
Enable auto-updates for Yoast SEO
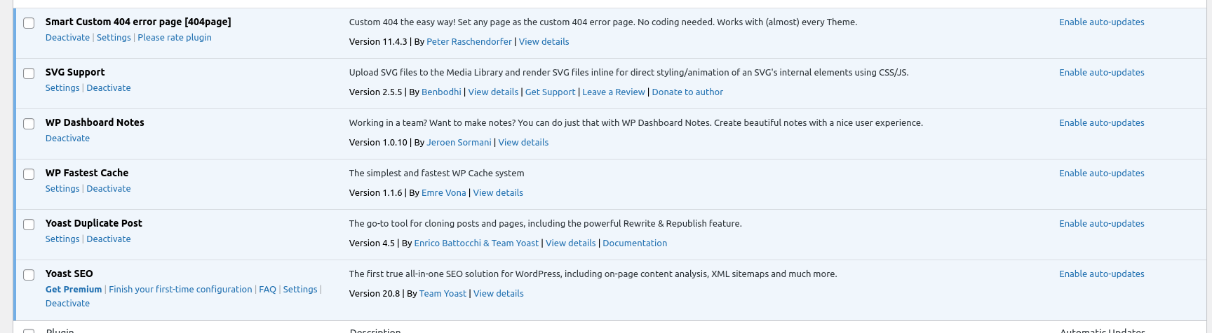(x=1101, y=274)
